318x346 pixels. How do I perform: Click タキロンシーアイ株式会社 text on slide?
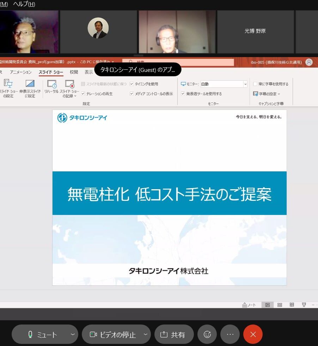(168, 271)
